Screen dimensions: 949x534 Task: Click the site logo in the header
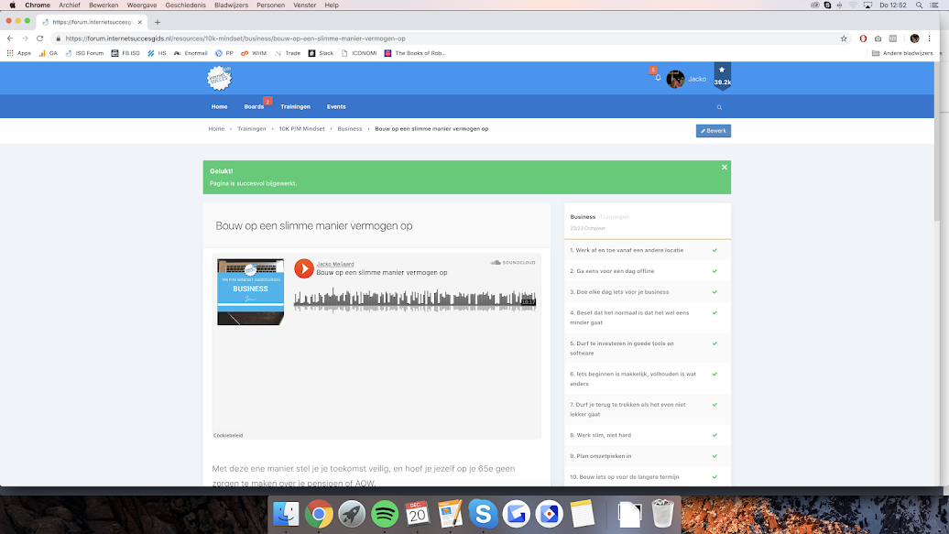point(219,78)
